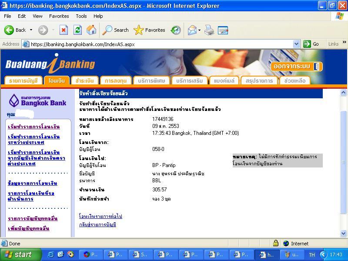
Task: Open the รายการโอนเงินที่รอดำเนินการ link
Action: click(x=31, y=196)
